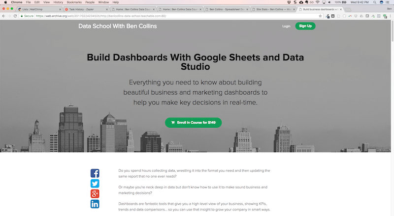Image resolution: width=394 pixels, height=216 pixels.
Task: Open the Chrome File menu
Action: [x=28, y=2]
